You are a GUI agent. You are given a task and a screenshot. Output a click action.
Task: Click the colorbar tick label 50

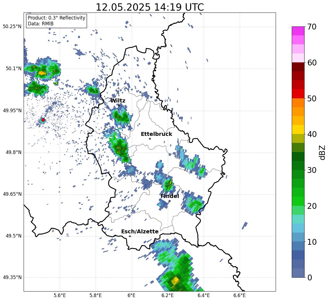pyautogui.click(x=312, y=98)
